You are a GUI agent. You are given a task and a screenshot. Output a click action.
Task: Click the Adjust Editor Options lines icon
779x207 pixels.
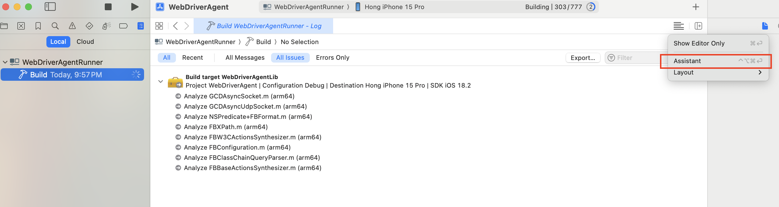click(x=678, y=26)
